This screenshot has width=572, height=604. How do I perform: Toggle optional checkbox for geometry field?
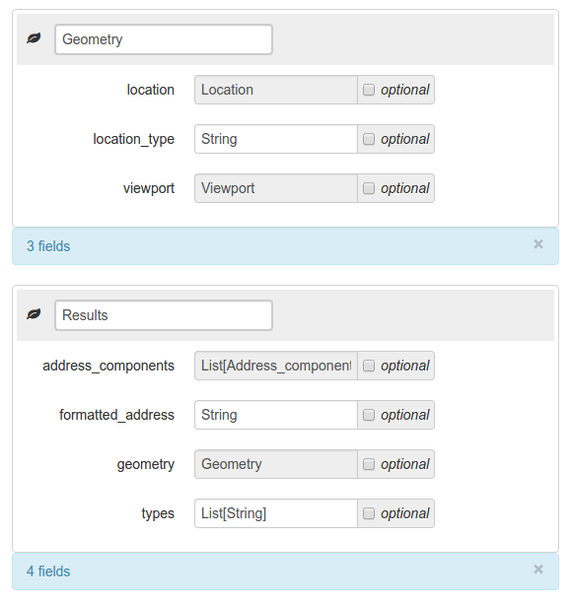369,464
